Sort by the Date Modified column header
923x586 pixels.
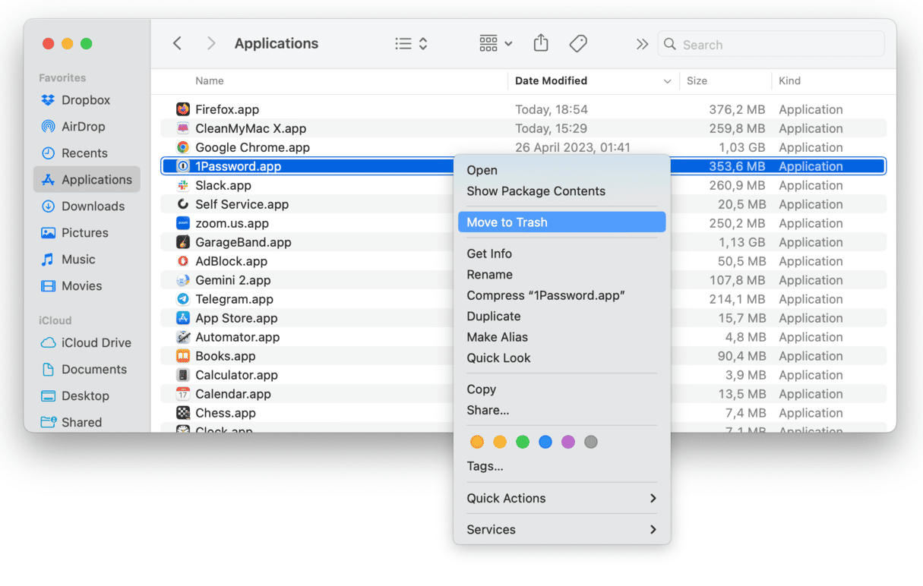[x=551, y=81]
